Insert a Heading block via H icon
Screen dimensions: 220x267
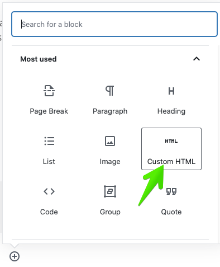click(171, 91)
